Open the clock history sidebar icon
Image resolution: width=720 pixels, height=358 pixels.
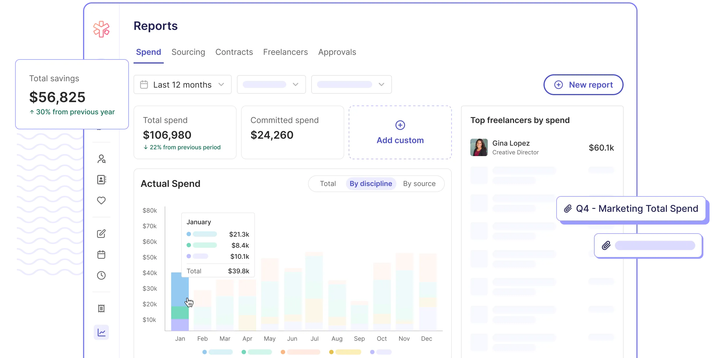(101, 275)
